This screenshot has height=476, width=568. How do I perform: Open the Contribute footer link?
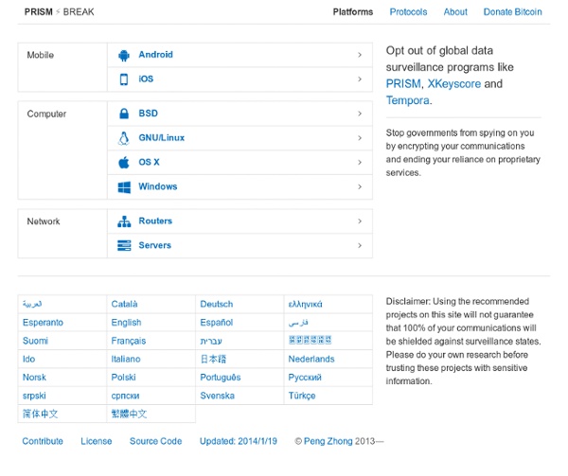tap(43, 442)
